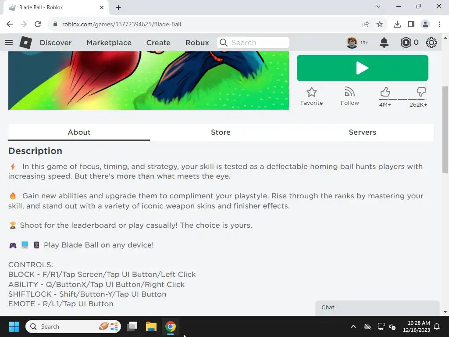This screenshot has width=449, height=337.
Task: Share this page from the address bar
Action: coord(366,24)
